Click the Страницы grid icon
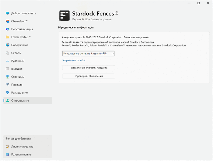Image resolution: width=213 pixels, height=161 pixels. [x=8, y=77]
